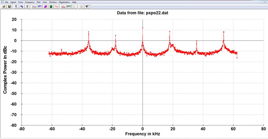
Task: Open the Help menu
Action: (74, 2)
